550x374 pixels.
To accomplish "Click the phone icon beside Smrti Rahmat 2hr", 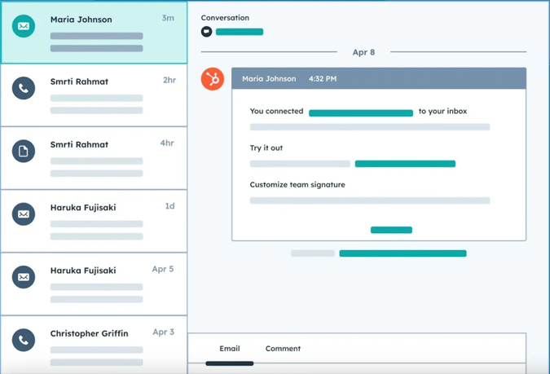I will point(24,89).
